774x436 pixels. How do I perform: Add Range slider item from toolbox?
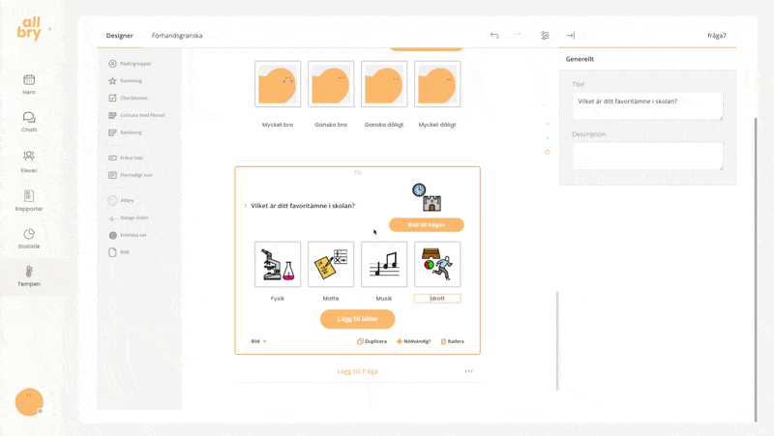[x=130, y=218]
